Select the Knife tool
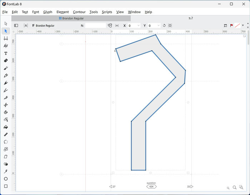Viewport: 250px width, 195px height. click(6, 97)
